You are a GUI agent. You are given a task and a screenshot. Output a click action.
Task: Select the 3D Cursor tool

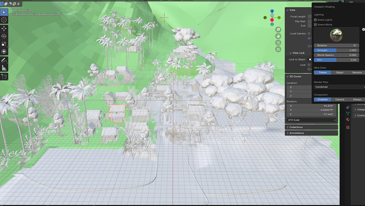[x=4, y=20]
